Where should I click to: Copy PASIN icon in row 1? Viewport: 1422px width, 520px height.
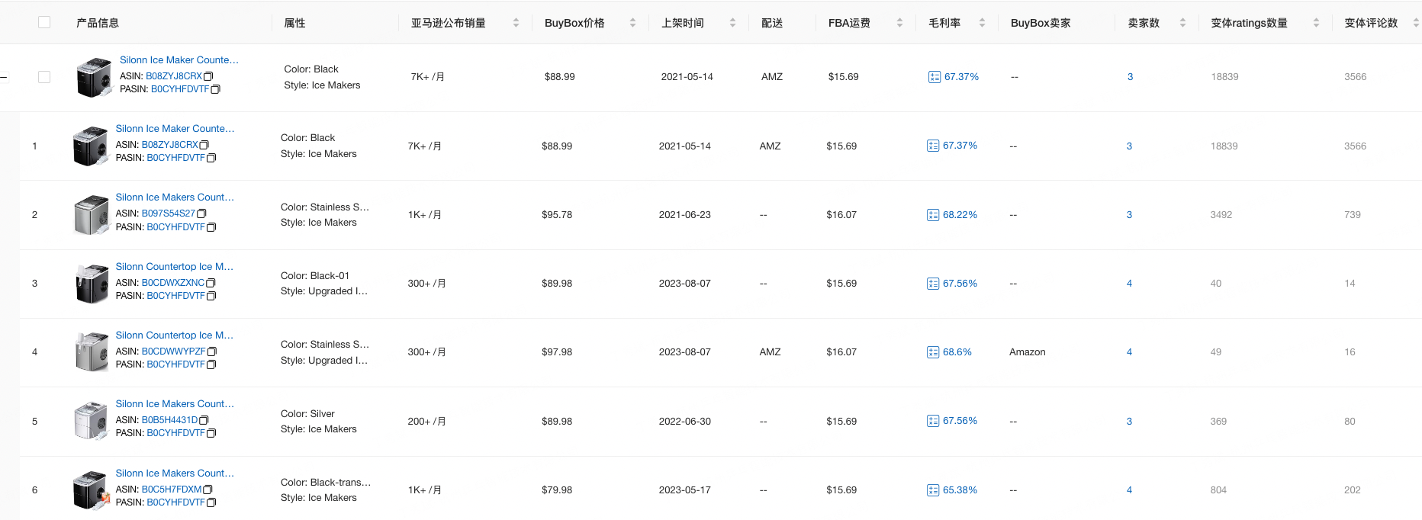tap(211, 158)
